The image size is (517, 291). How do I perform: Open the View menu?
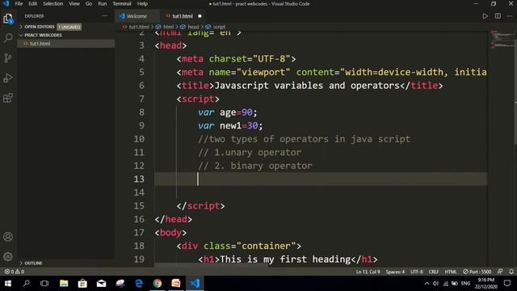coord(74,3)
